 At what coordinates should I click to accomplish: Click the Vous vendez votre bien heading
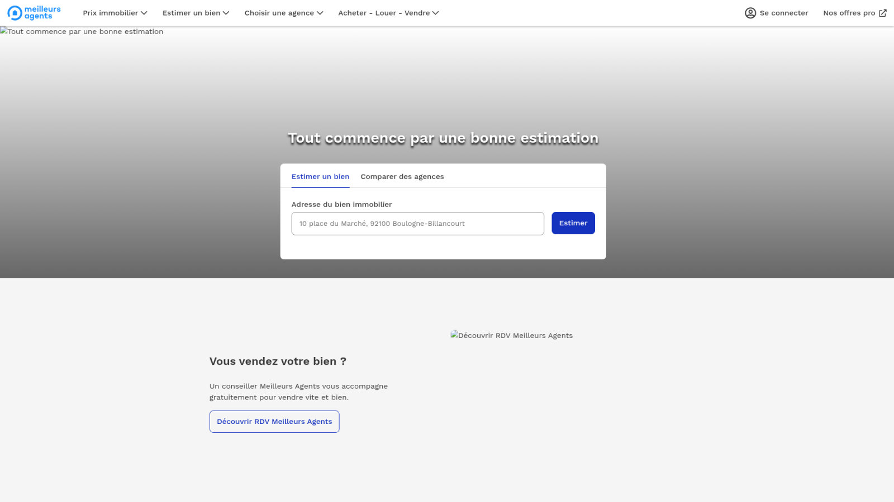point(278,361)
